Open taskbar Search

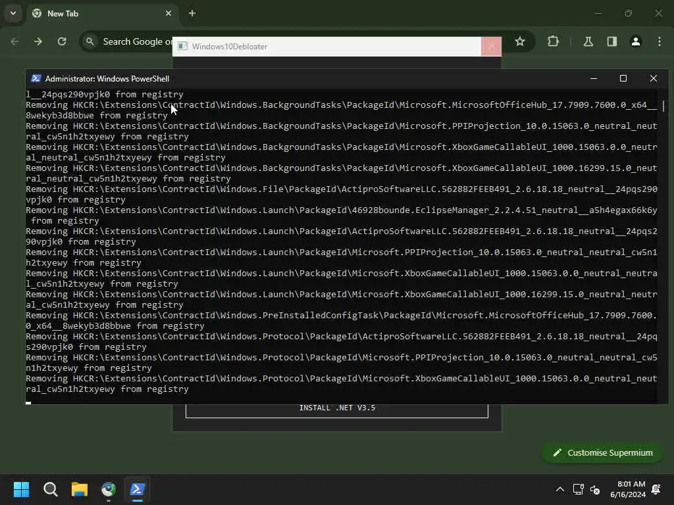click(x=50, y=489)
